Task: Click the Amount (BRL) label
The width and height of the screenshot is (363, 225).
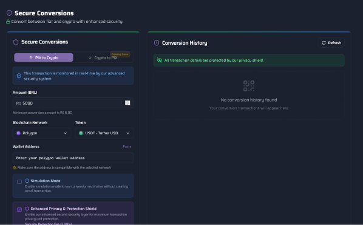Action: click(25, 93)
